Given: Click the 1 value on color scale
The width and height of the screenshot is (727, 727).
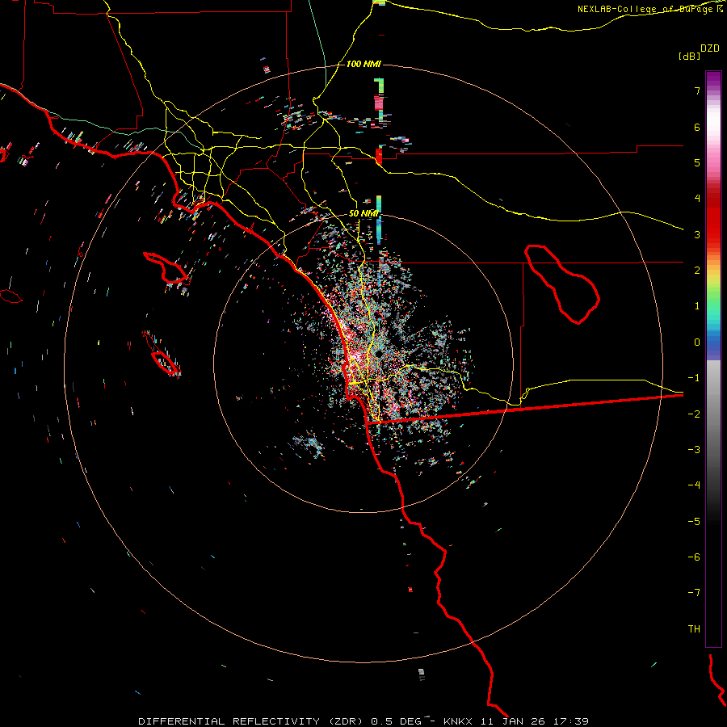Looking at the screenshot, I should (697, 306).
